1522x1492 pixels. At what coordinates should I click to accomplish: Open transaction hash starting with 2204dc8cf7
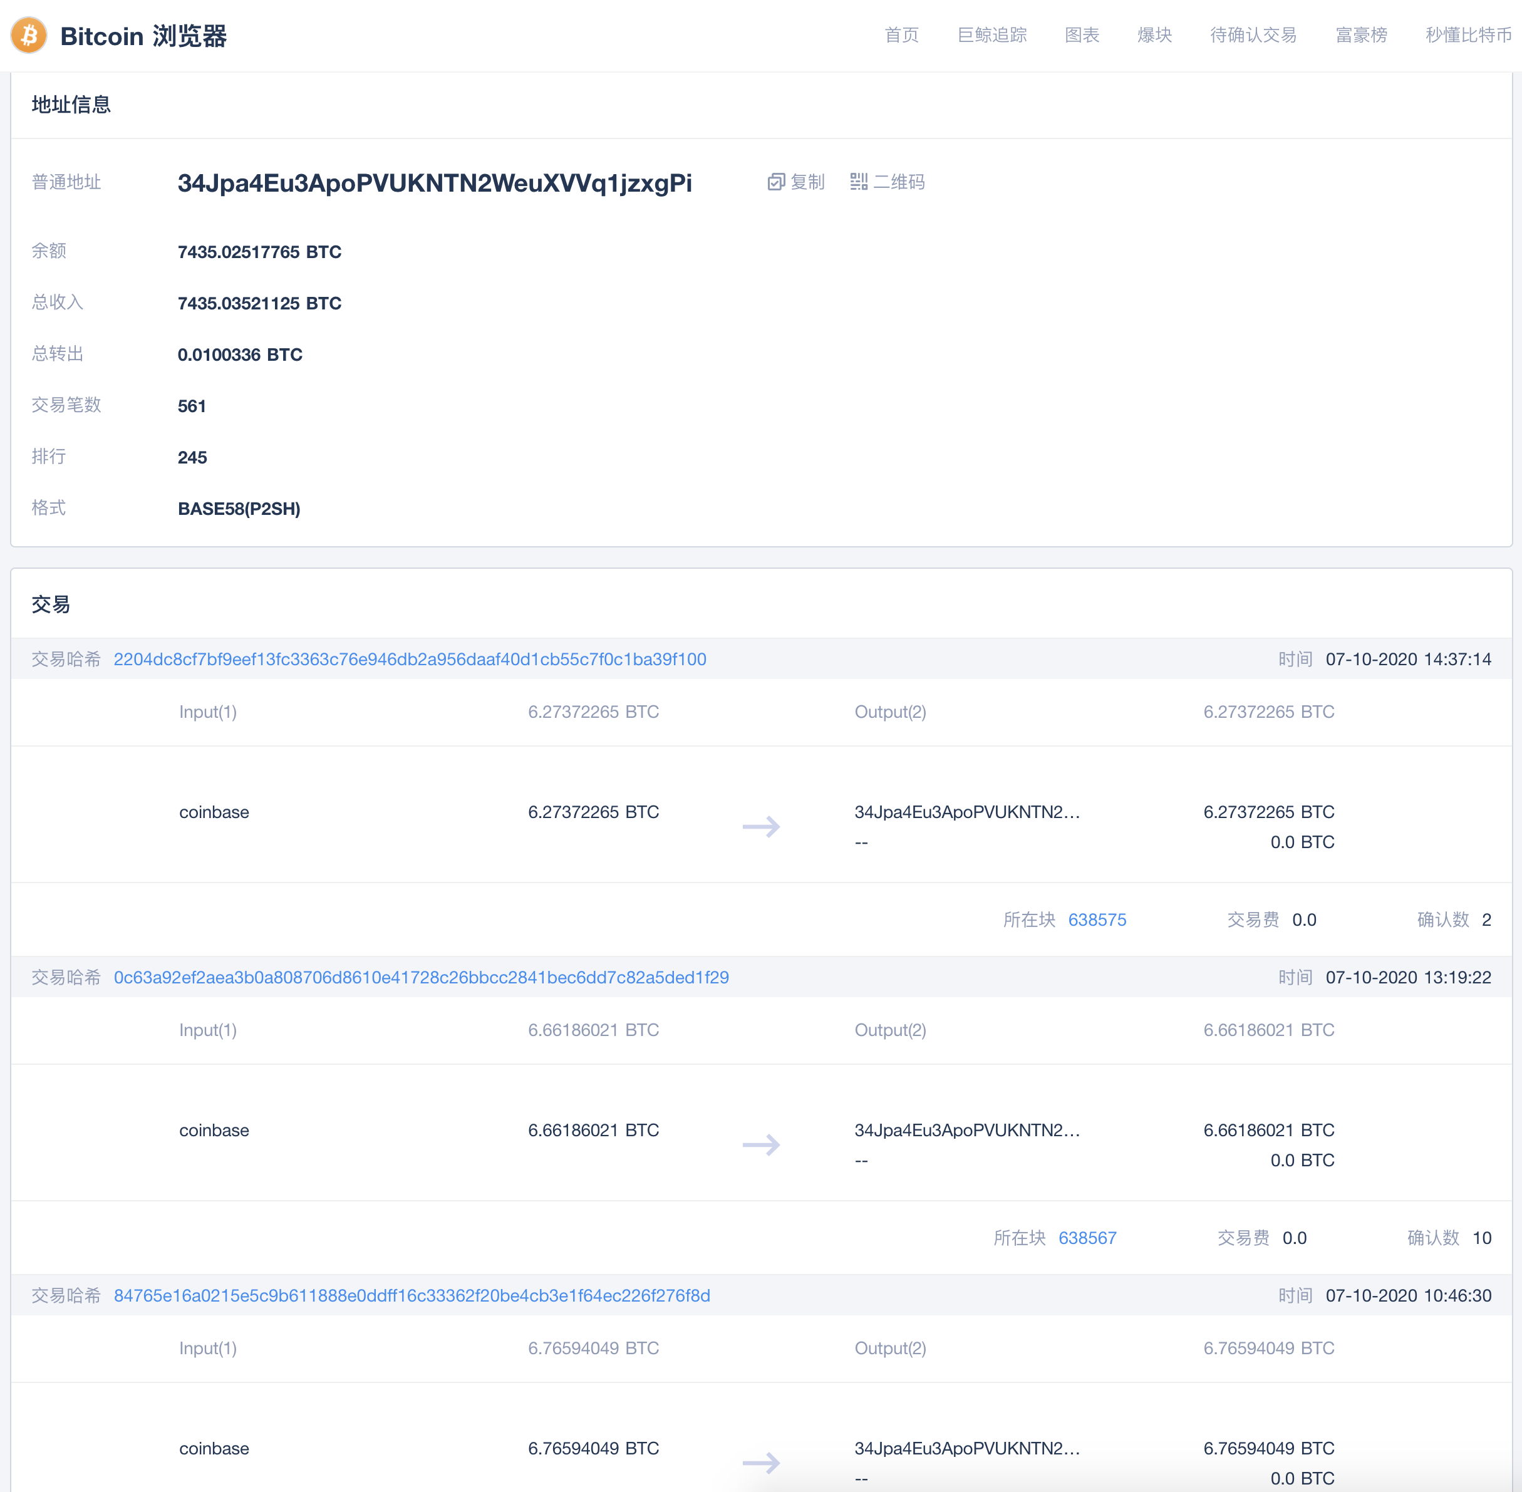(410, 659)
